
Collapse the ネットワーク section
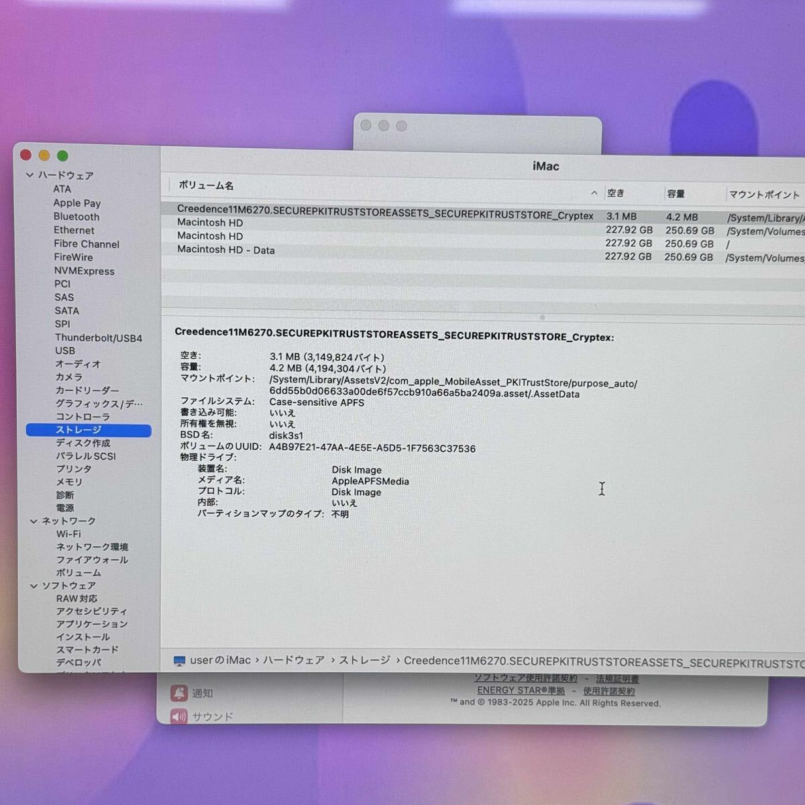[x=34, y=521]
